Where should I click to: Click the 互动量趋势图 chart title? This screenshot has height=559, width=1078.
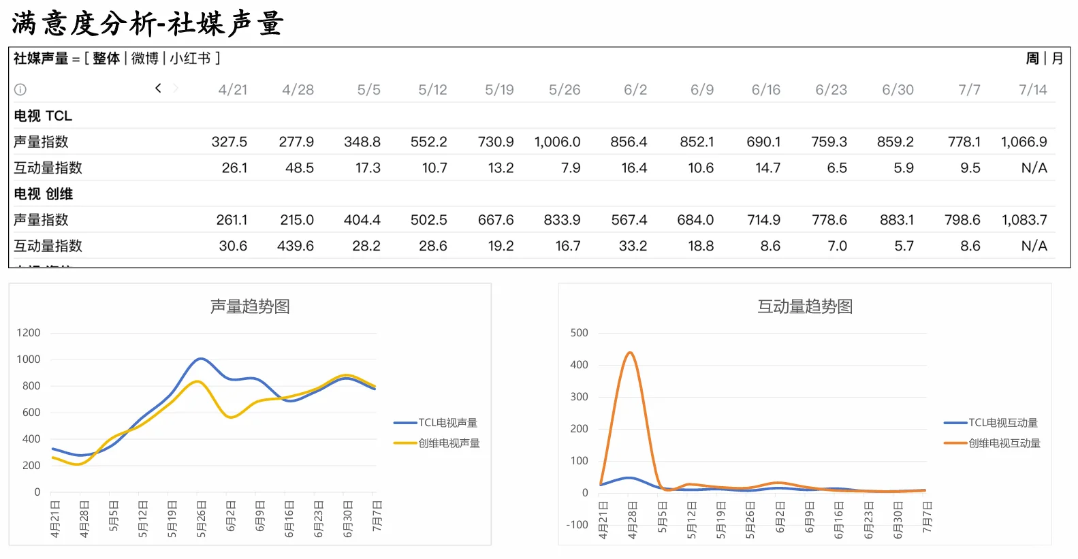click(805, 306)
